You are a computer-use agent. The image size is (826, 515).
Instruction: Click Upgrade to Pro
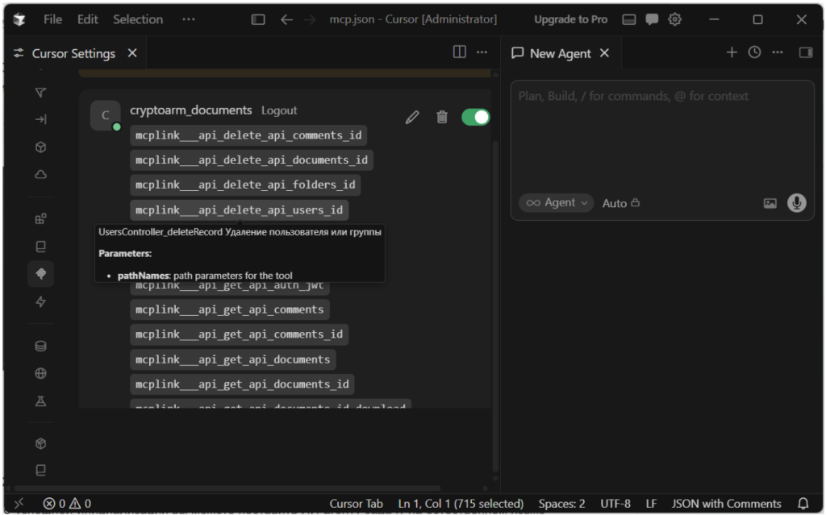(x=570, y=19)
